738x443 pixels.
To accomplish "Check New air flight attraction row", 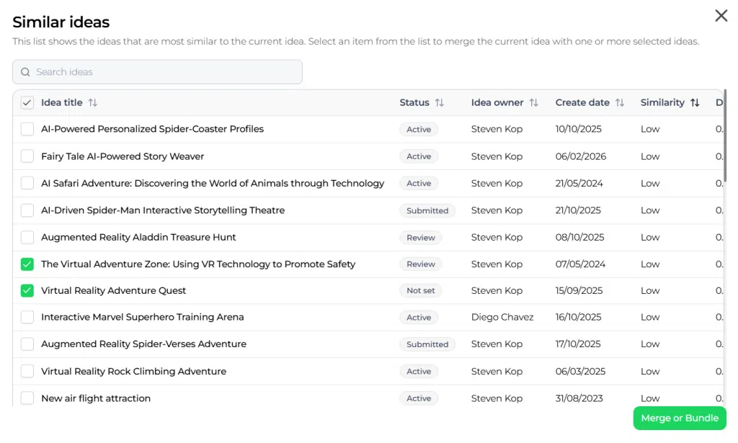I will pyautogui.click(x=27, y=398).
